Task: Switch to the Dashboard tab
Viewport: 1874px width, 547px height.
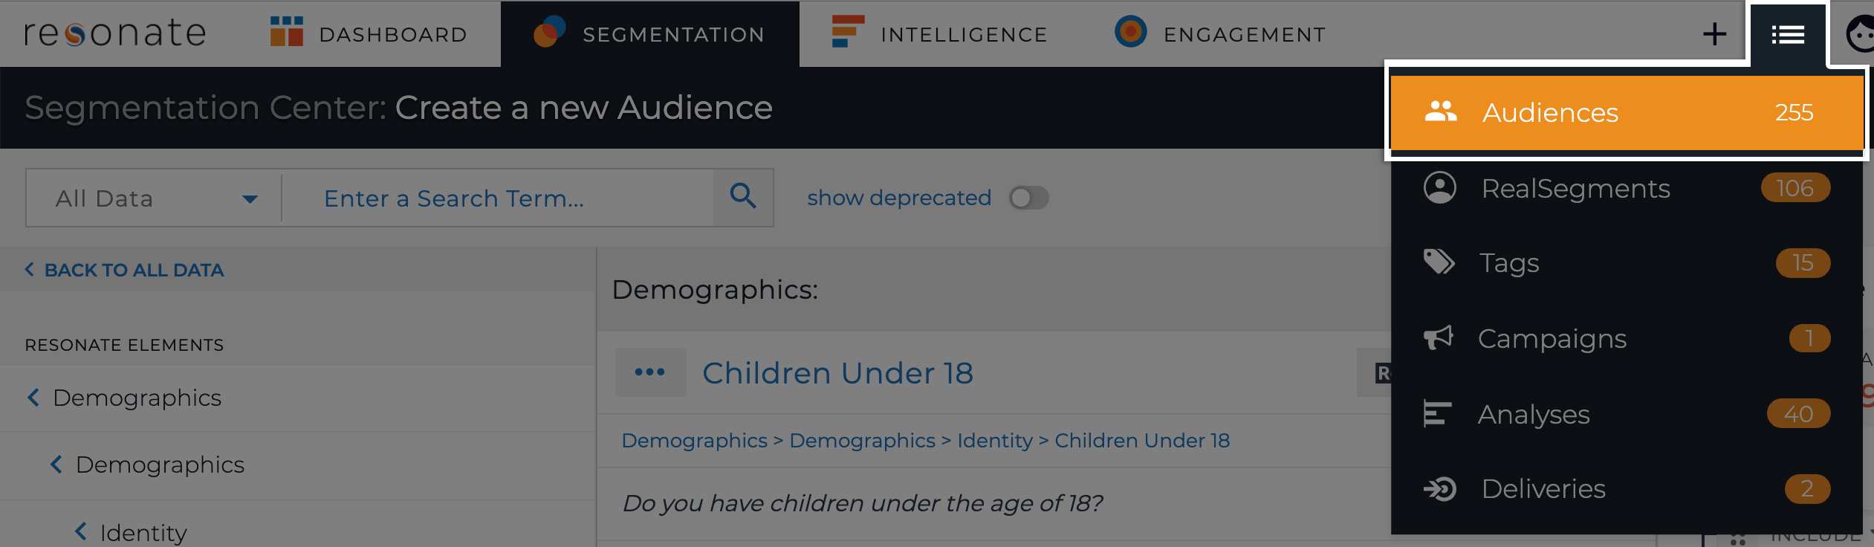Action: click(369, 34)
